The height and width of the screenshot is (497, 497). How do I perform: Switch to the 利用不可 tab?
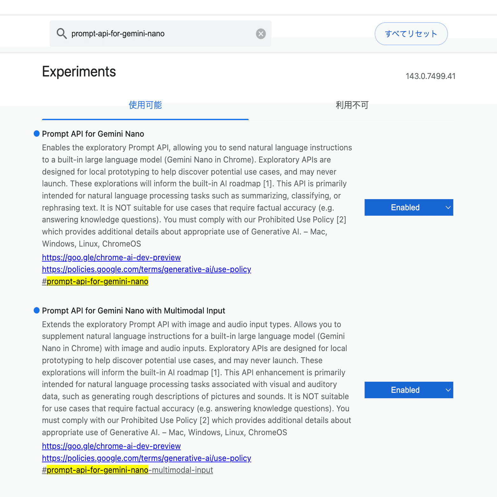(352, 105)
